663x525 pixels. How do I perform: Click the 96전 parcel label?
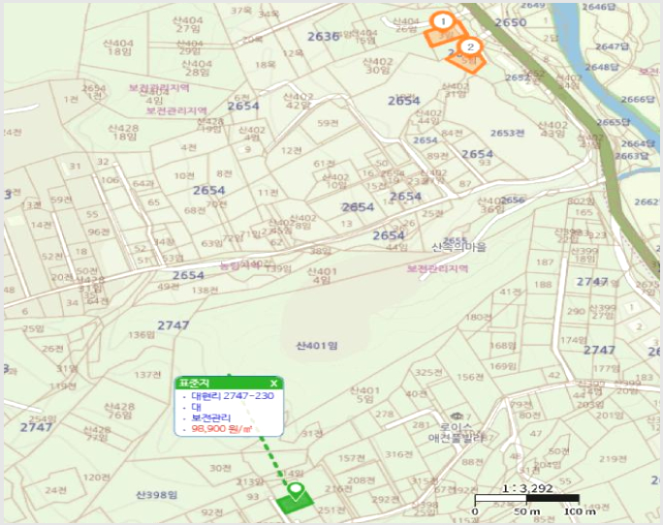(99, 232)
